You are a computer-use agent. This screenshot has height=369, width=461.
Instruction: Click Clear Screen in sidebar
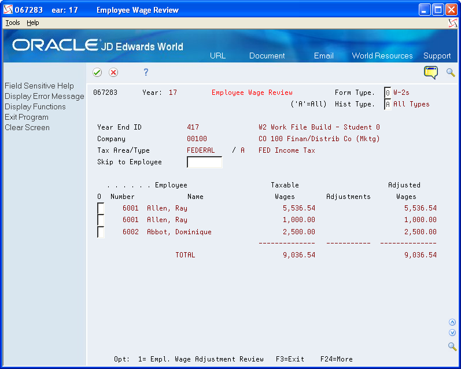(x=27, y=127)
